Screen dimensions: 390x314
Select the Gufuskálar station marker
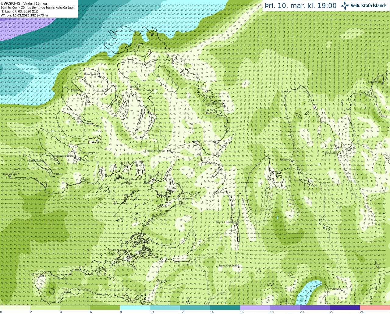43,276
